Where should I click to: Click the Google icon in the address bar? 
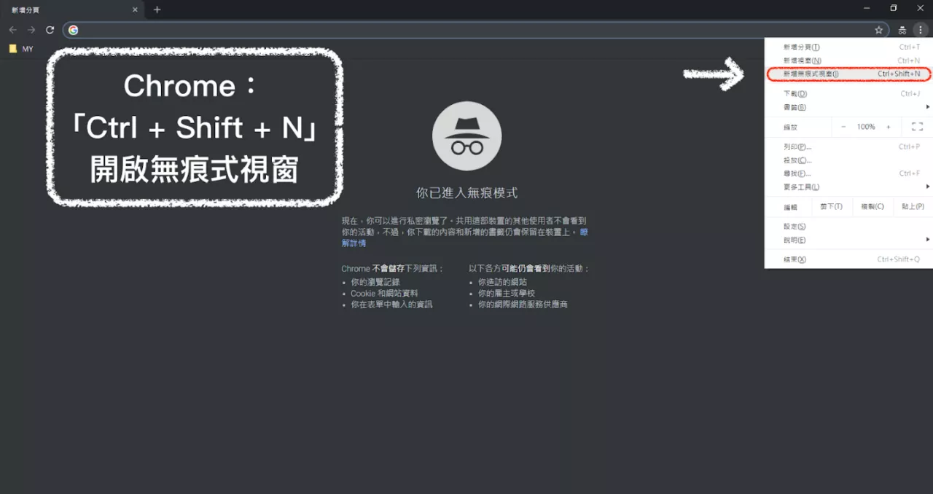tap(73, 30)
